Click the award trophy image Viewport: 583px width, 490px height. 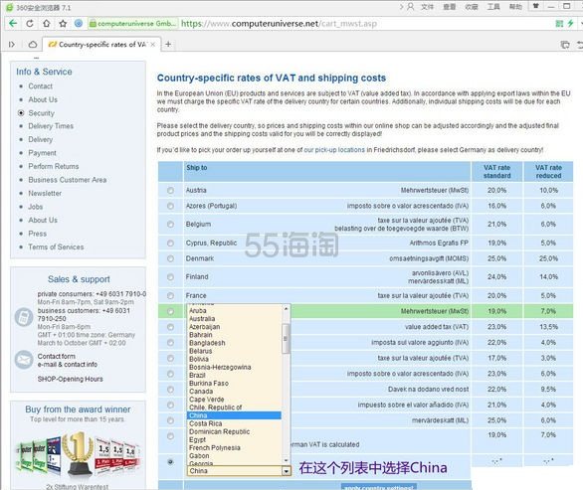coord(78,453)
